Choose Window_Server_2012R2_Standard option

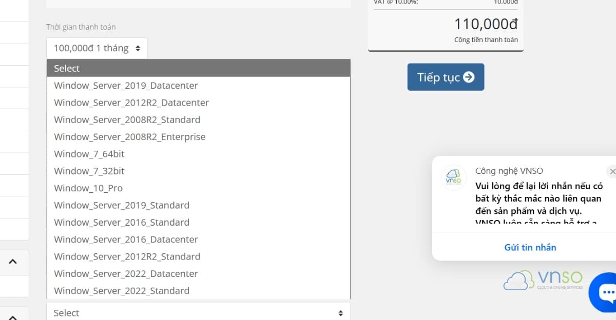pos(198,256)
